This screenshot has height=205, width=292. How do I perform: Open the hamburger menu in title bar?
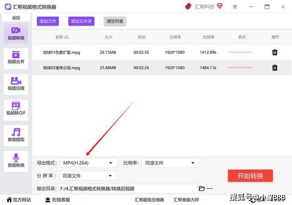click(235, 7)
